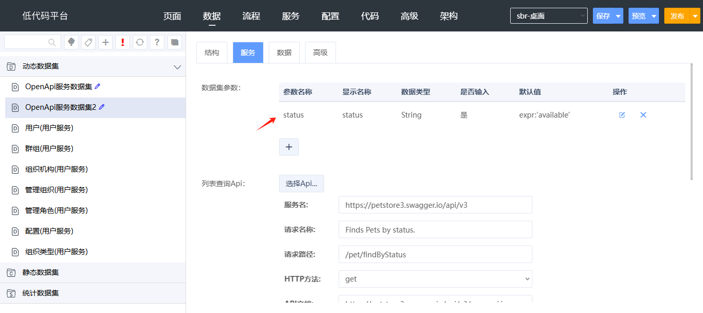Click the refresh icon in sidebar toolbar

tap(140, 42)
